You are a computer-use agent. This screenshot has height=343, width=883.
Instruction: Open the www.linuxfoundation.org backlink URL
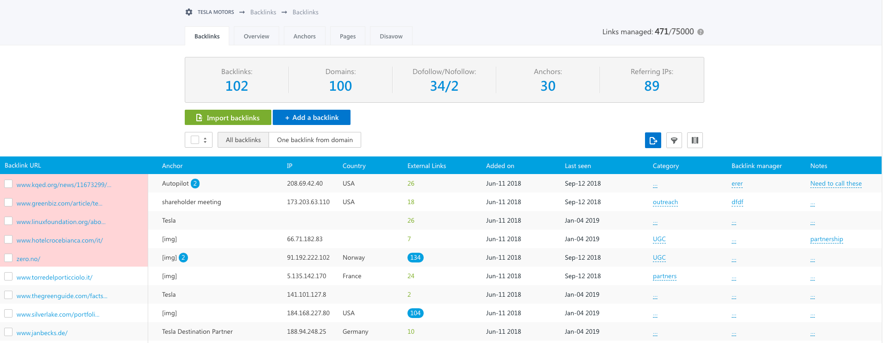61,222
